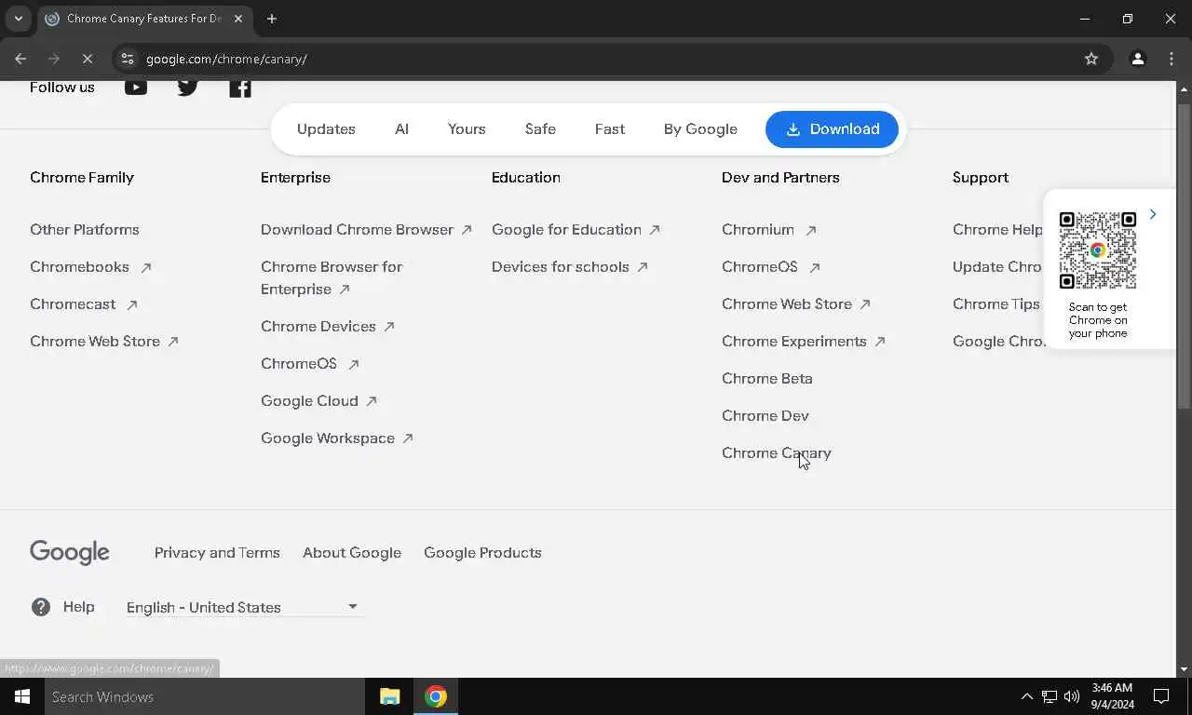Open the Chromium link

pos(768,230)
